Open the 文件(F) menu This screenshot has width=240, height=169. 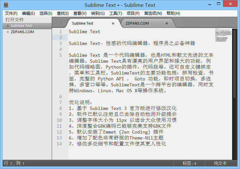(x=11, y=13)
